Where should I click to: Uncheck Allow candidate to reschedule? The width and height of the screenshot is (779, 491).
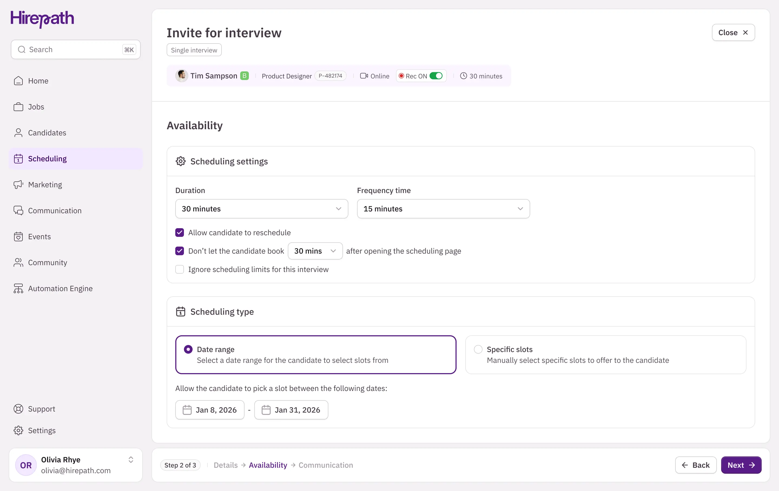pos(180,233)
